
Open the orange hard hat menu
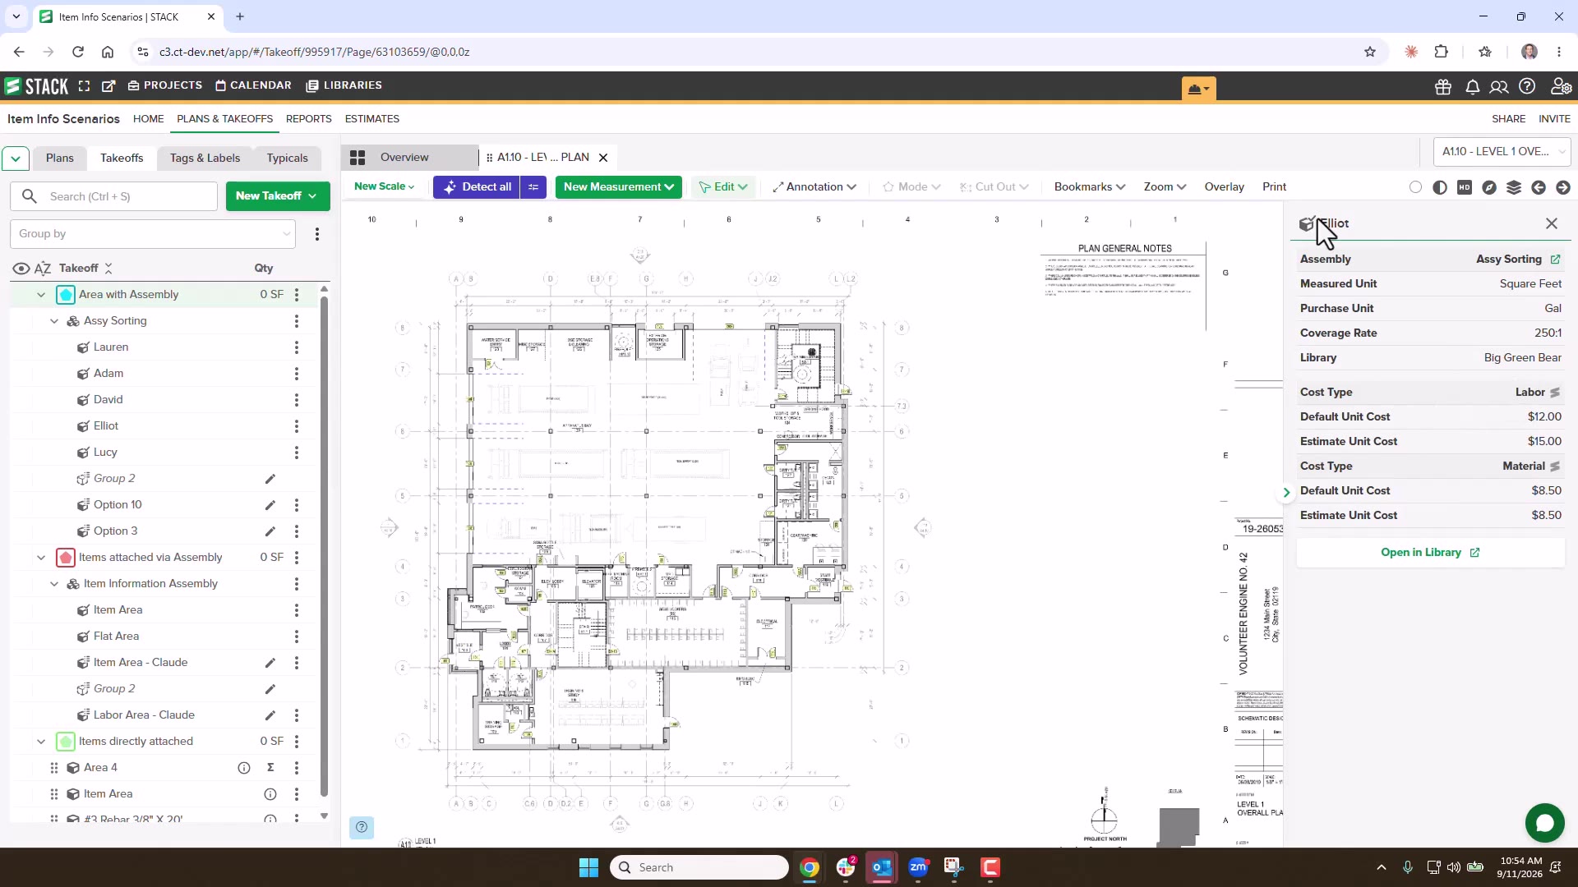pyautogui.click(x=1199, y=89)
